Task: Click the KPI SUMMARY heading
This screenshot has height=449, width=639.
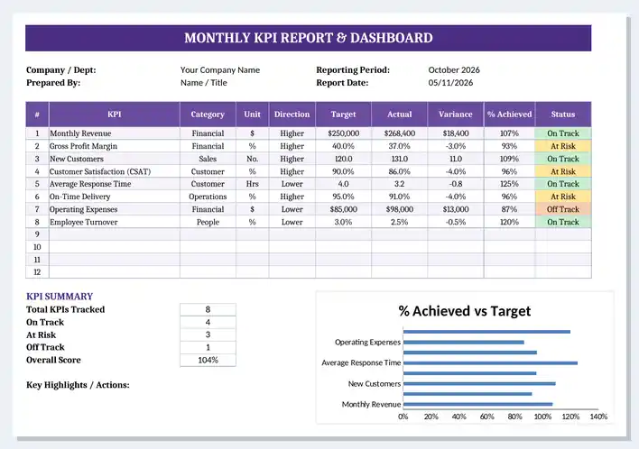Action: pyautogui.click(x=60, y=297)
